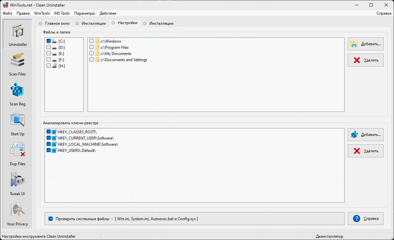Open the Правка menu
Screen dimensions: 394x240
pyautogui.click(x=23, y=13)
